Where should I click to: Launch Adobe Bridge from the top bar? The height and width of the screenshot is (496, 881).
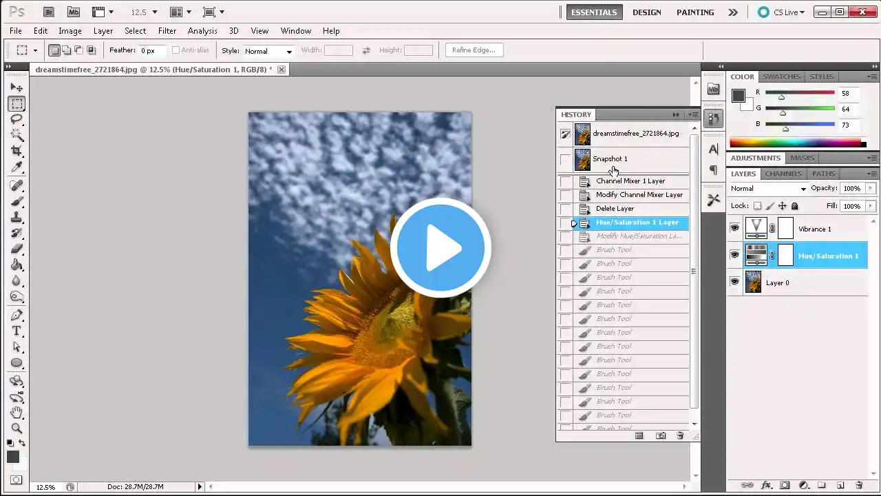coord(48,12)
